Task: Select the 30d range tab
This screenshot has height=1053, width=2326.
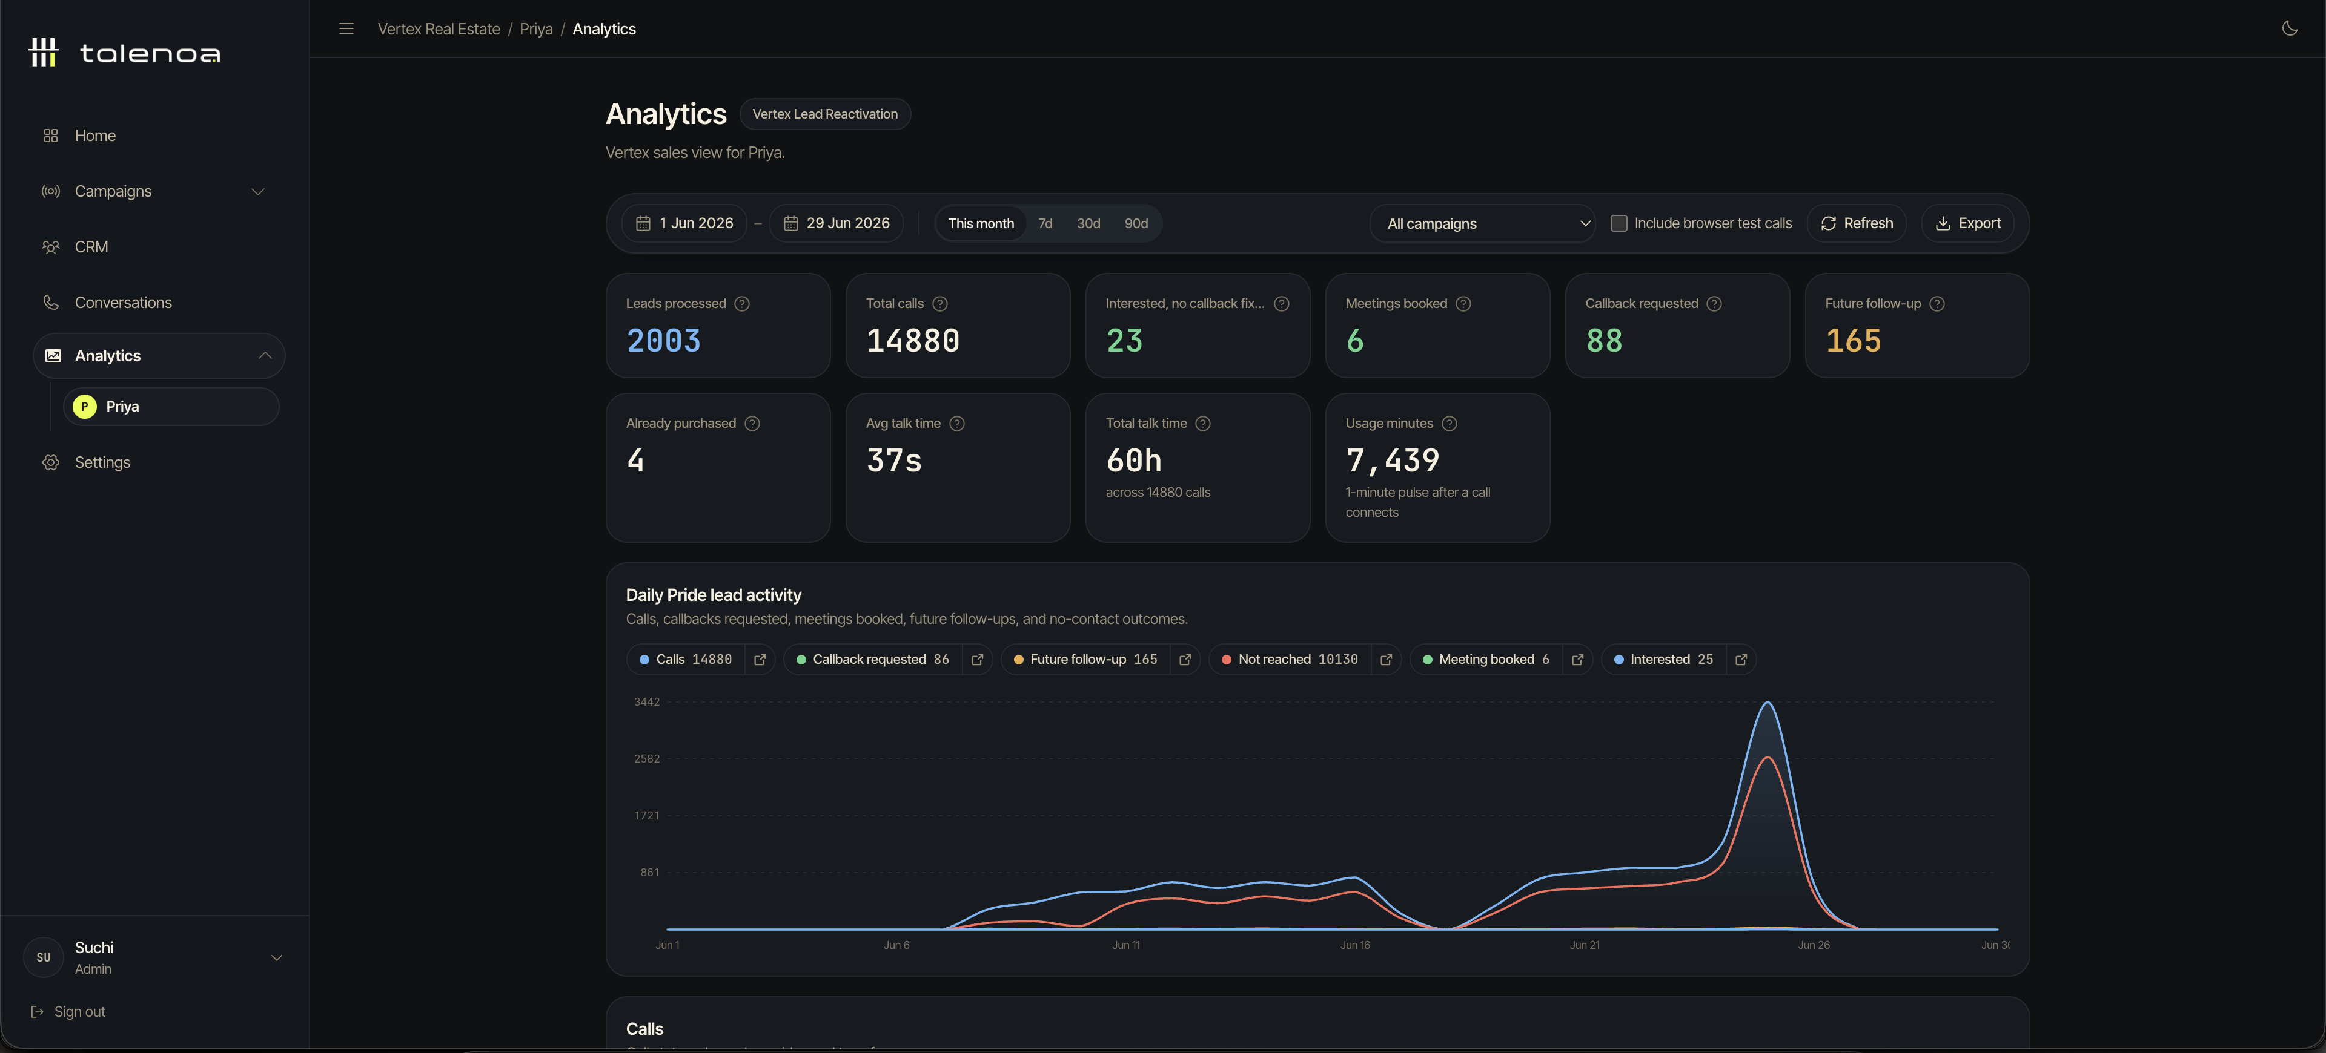Action: (1088, 223)
